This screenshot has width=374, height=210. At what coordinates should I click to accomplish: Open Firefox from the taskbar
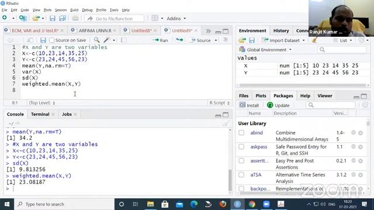pos(223,204)
